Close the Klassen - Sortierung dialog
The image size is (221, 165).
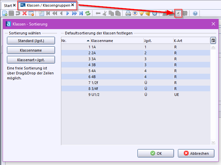tap(213, 24)
